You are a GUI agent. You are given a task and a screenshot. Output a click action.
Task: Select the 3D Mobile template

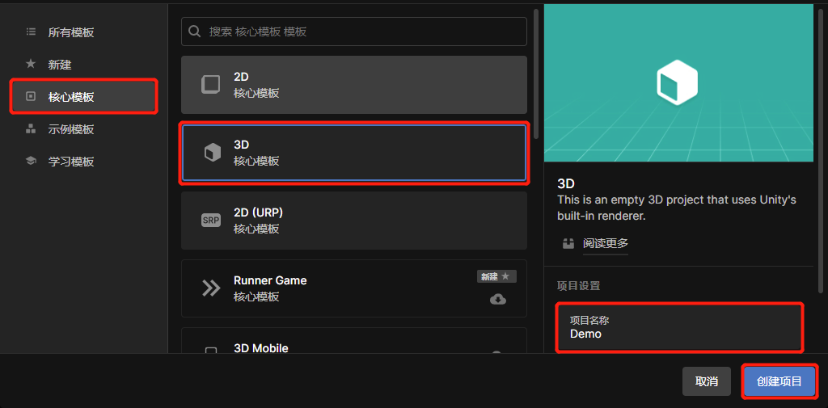pos(354,340)
